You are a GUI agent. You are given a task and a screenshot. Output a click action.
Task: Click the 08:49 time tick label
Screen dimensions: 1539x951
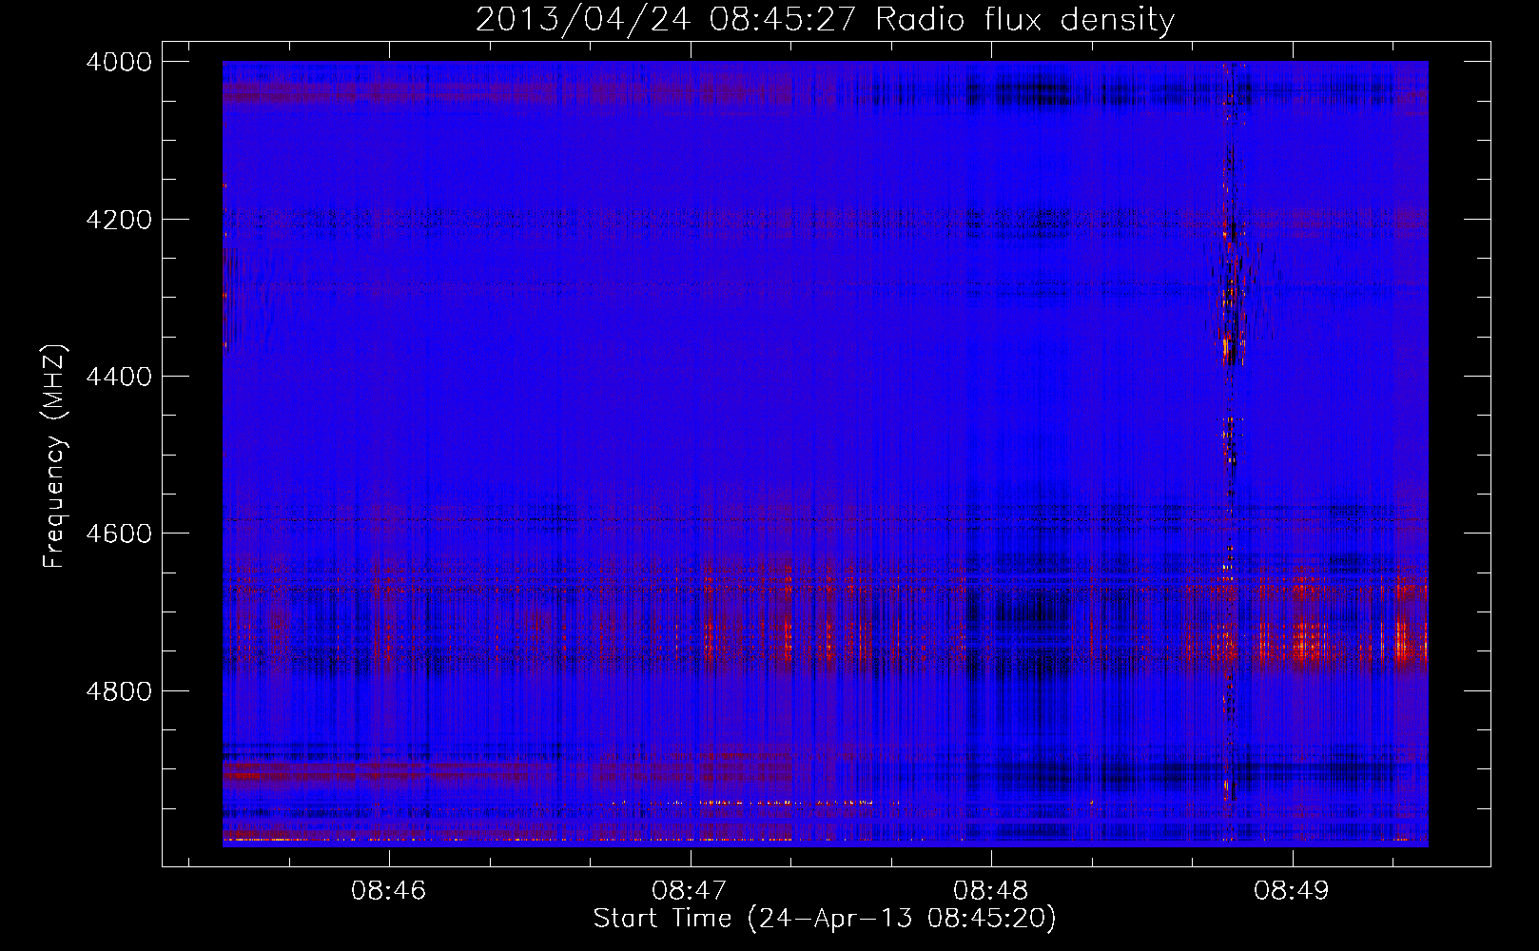point(1292,891)
